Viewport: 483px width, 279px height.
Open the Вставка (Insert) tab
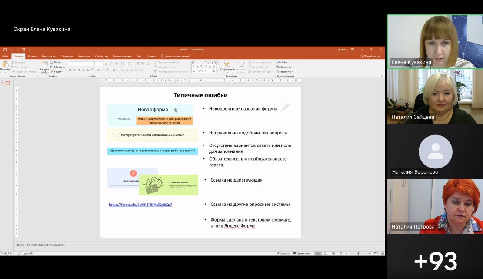(x=32, y=57)
